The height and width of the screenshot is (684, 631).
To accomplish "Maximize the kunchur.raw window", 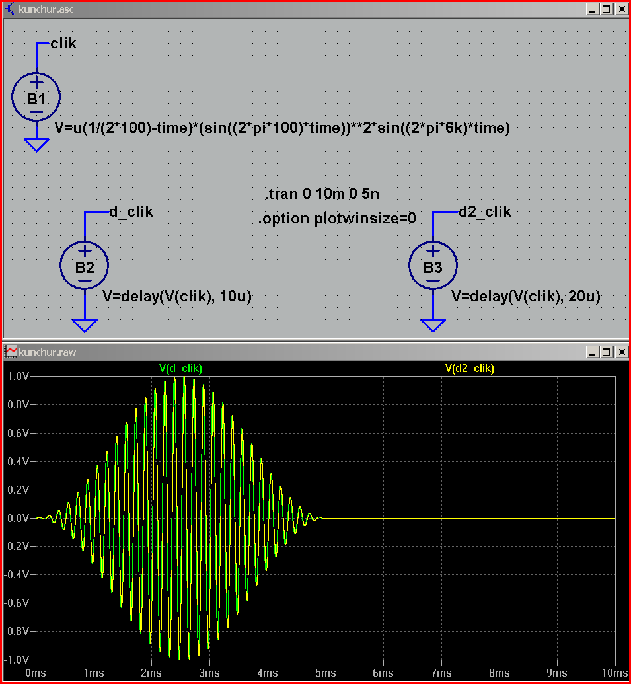I will click(606, 352).
